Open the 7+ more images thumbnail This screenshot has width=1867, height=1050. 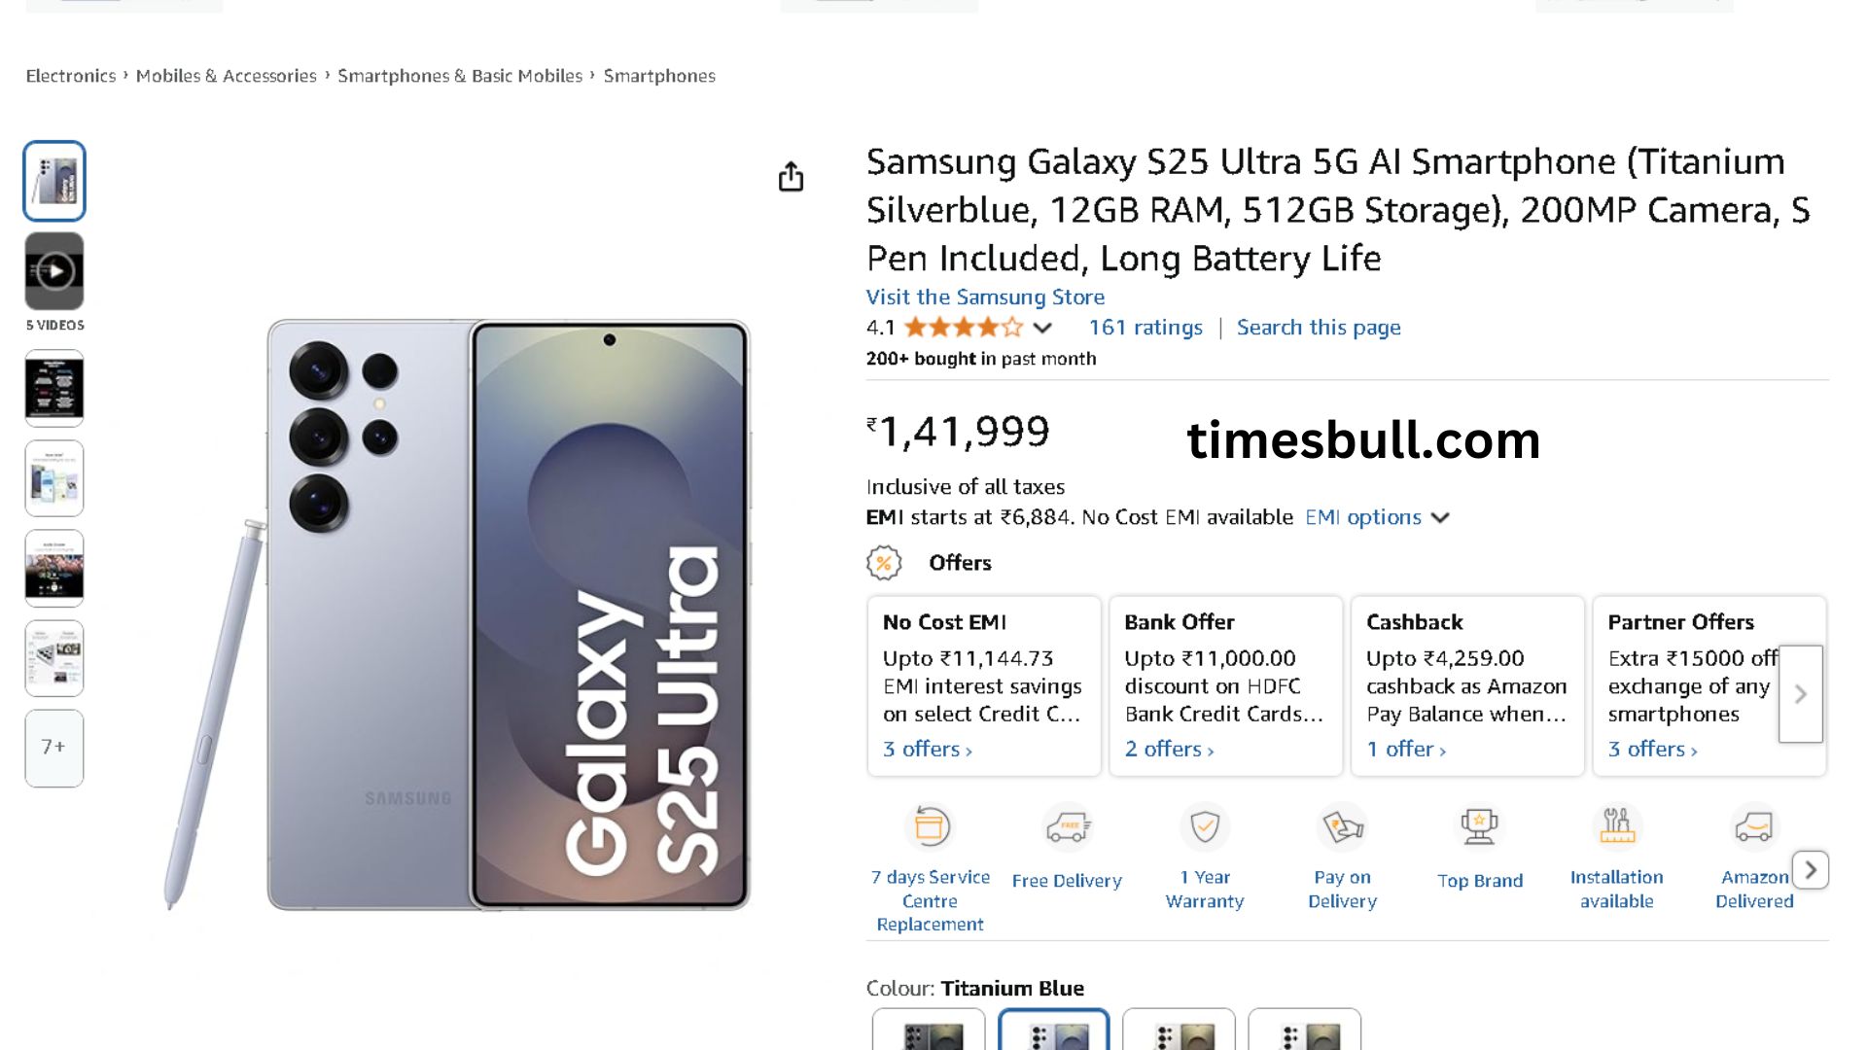[54, 748]
